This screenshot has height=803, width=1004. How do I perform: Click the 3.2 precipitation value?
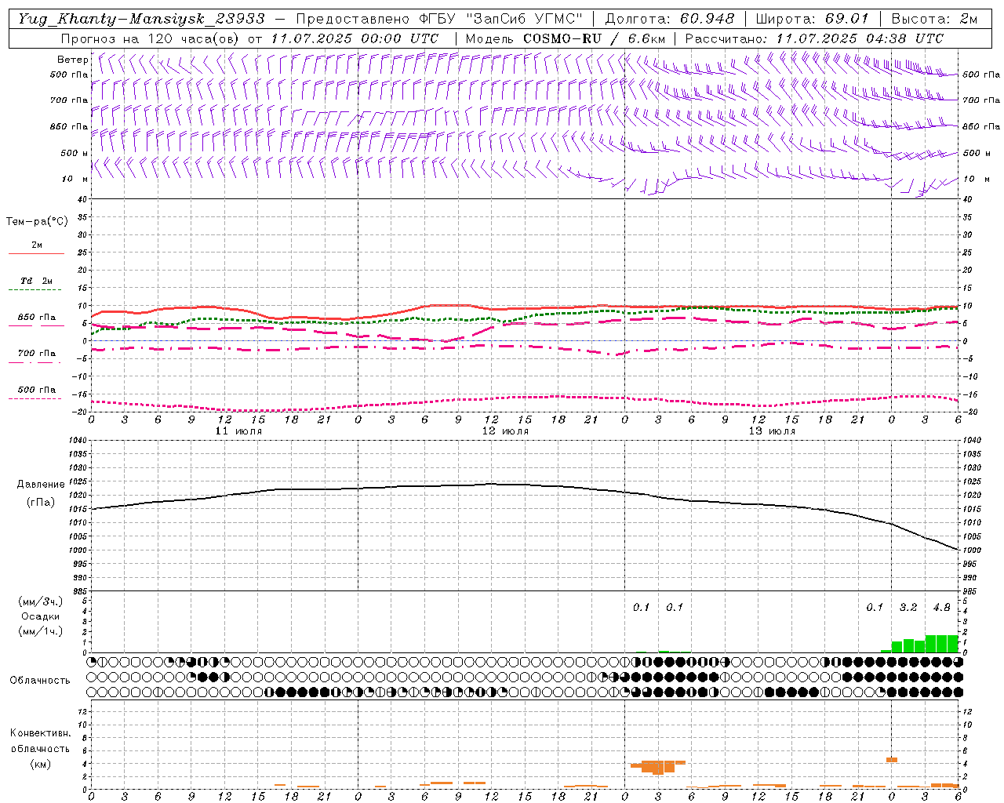[908, 608]
